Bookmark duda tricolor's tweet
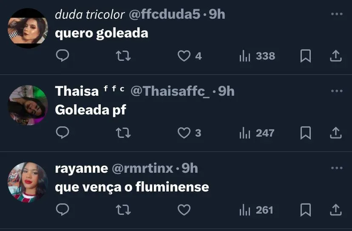 (x=305, y=56)
